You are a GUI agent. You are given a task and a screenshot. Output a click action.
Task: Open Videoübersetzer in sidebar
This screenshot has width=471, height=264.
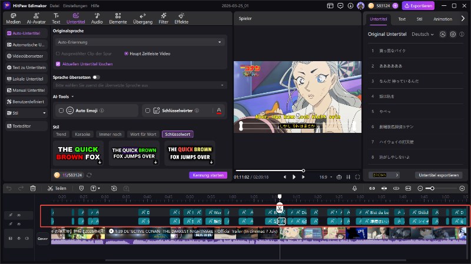(26, 56)
